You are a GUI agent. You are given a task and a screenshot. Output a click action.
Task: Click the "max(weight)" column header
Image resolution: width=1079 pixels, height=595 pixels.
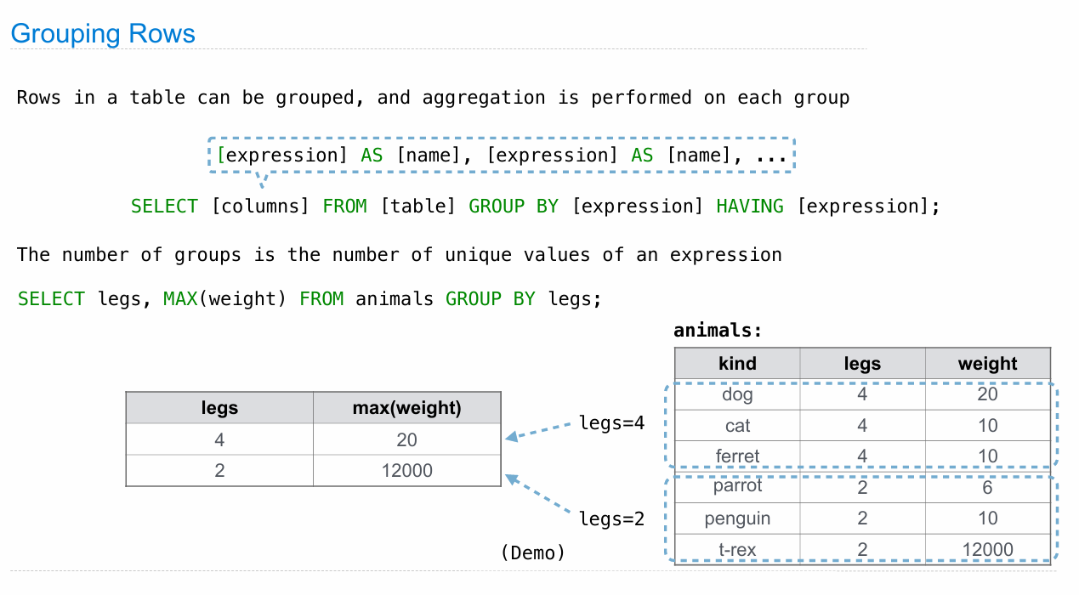click(x=406, y=408)
